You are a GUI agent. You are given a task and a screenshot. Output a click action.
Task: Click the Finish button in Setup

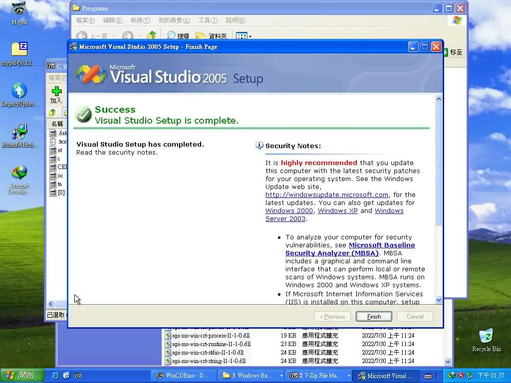[374, 317]
